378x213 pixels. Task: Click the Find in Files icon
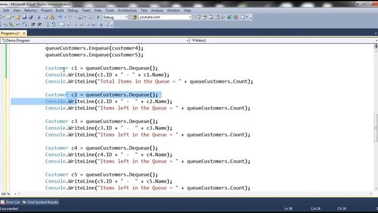[x=134, y=17]
